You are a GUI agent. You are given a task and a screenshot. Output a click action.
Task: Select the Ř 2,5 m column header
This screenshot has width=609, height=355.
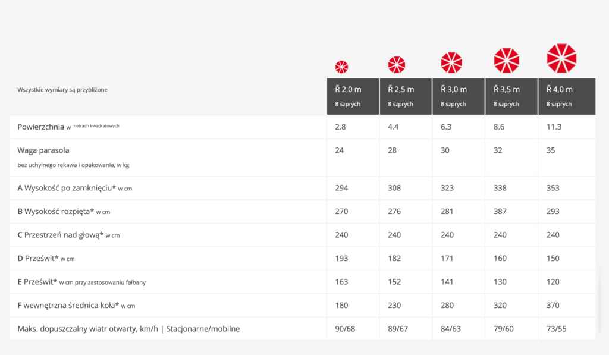coord(406,96)
